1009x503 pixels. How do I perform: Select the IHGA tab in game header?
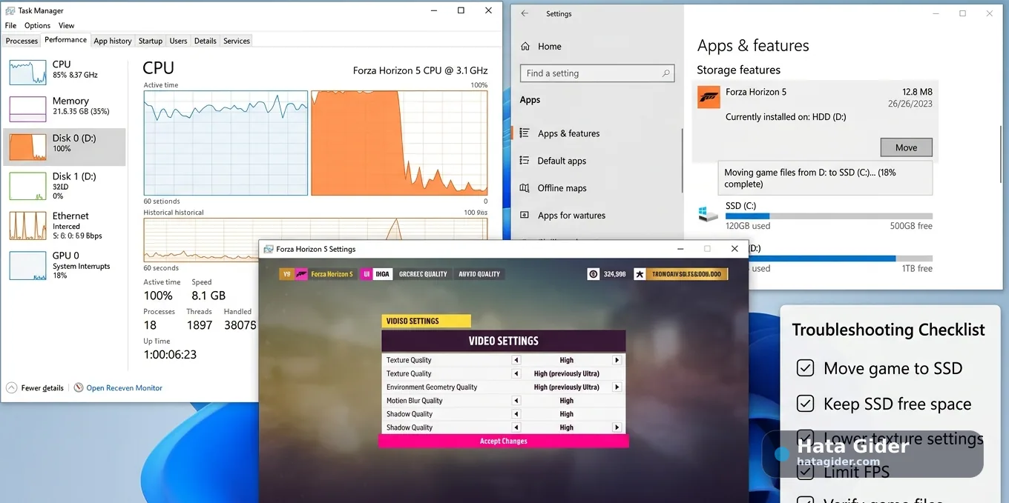(382, 274)
